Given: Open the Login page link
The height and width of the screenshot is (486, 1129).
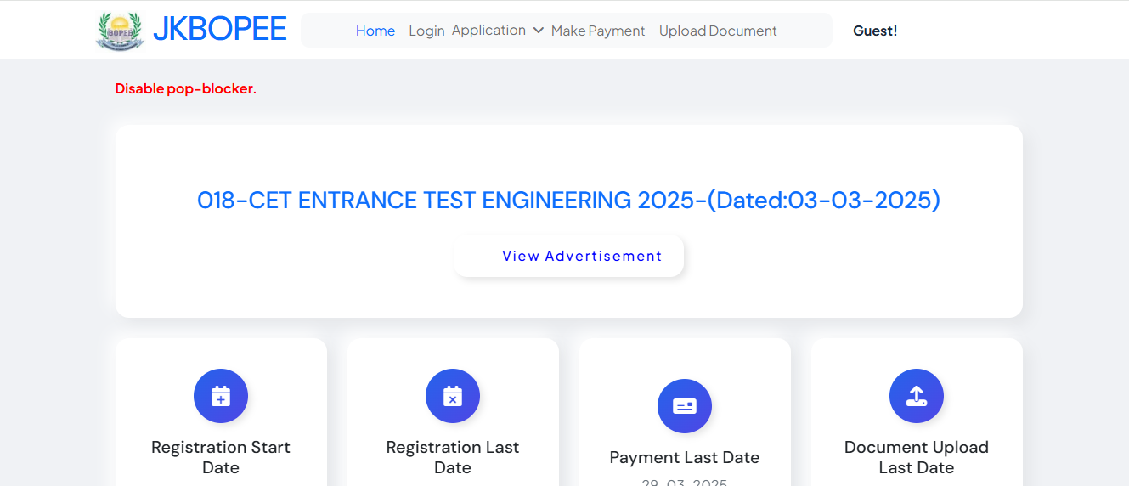Looking at the screenshot, I should point(426,31).
